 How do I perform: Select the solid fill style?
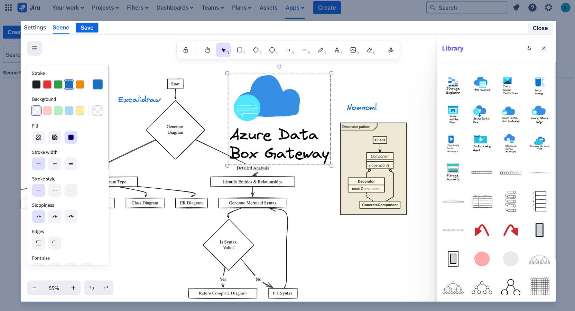pos(71,137)
